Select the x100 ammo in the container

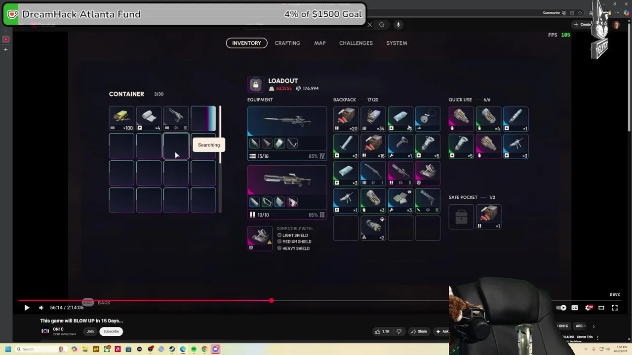[121, 118]
